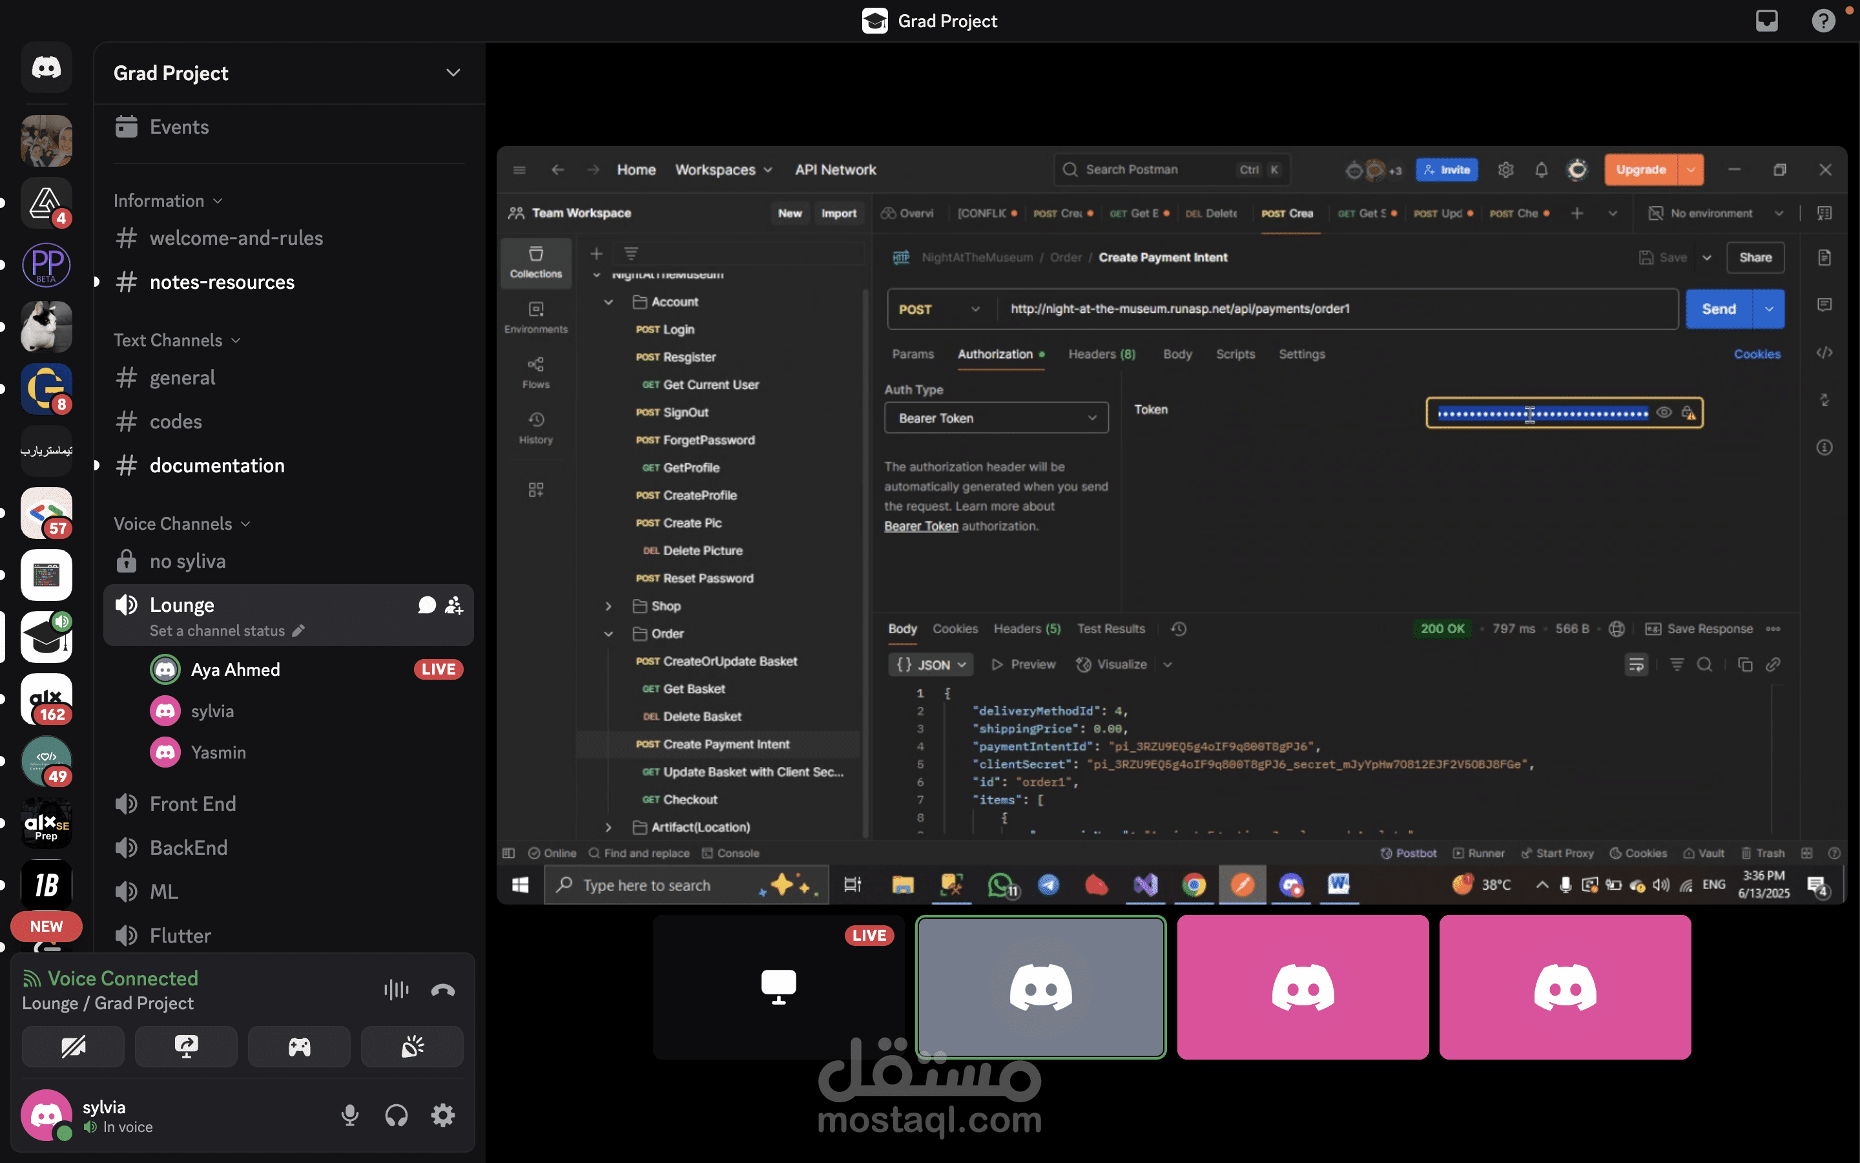1860x1163 pixels.
Task: Collapse the Voice Channels category
Action: (x=182, y=524)
